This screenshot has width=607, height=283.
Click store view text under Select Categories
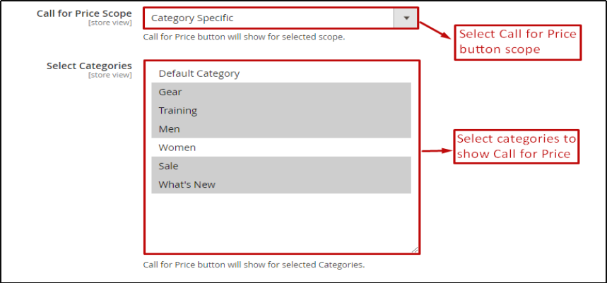pos(110,75)
